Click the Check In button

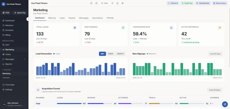pos(173,3)
